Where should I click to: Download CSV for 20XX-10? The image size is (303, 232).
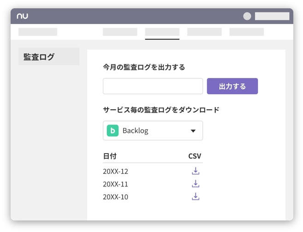[x=196, y=196]
